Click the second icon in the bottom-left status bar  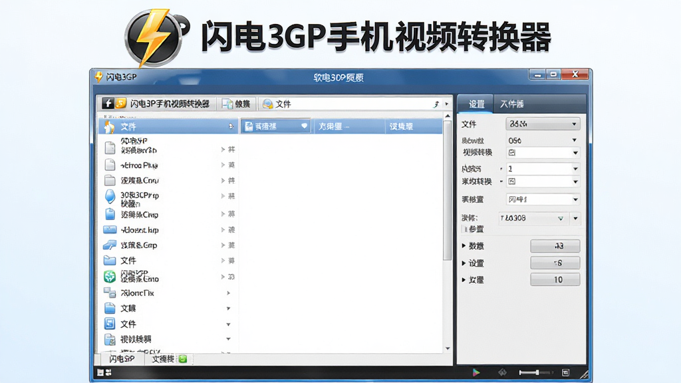[108, 372]
